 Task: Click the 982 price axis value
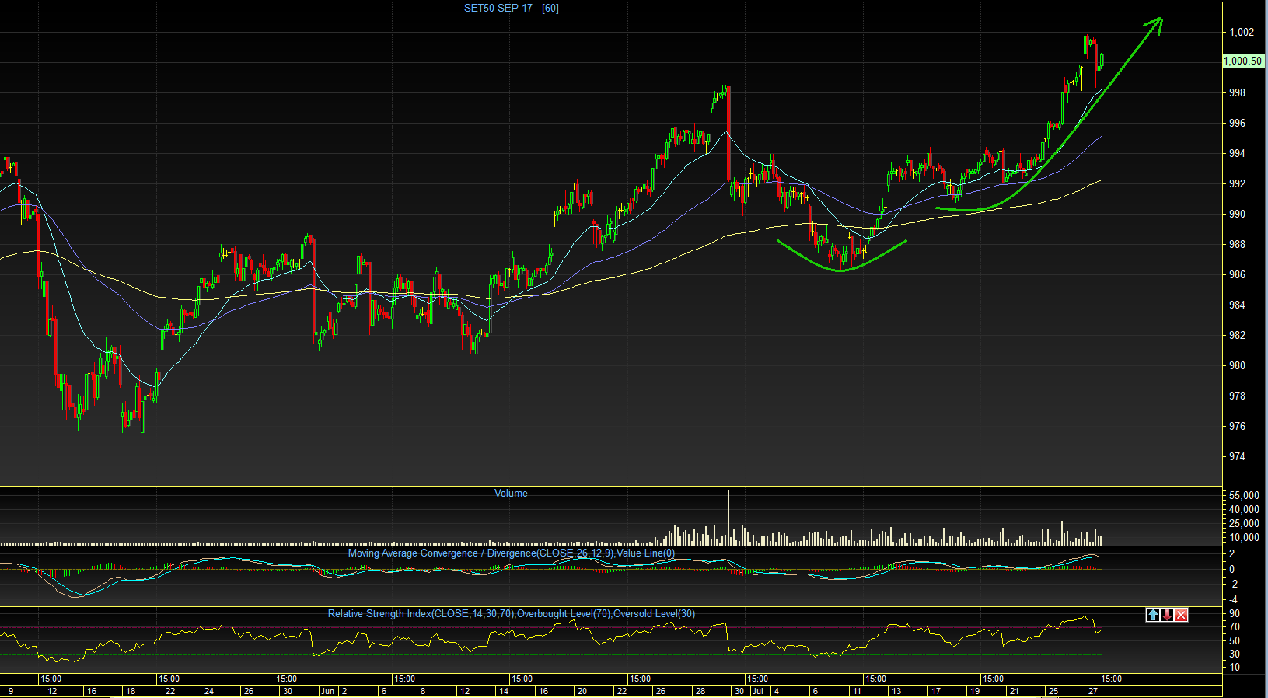click(x=1237, y=335)
